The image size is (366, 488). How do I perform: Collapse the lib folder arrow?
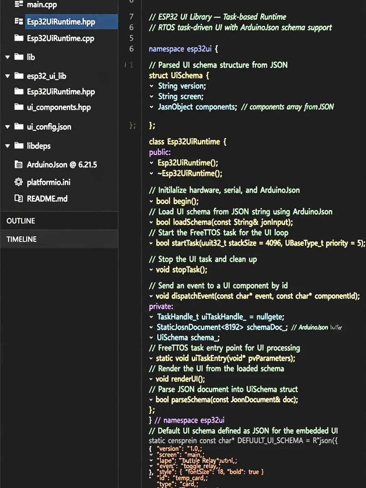point(7,57)
